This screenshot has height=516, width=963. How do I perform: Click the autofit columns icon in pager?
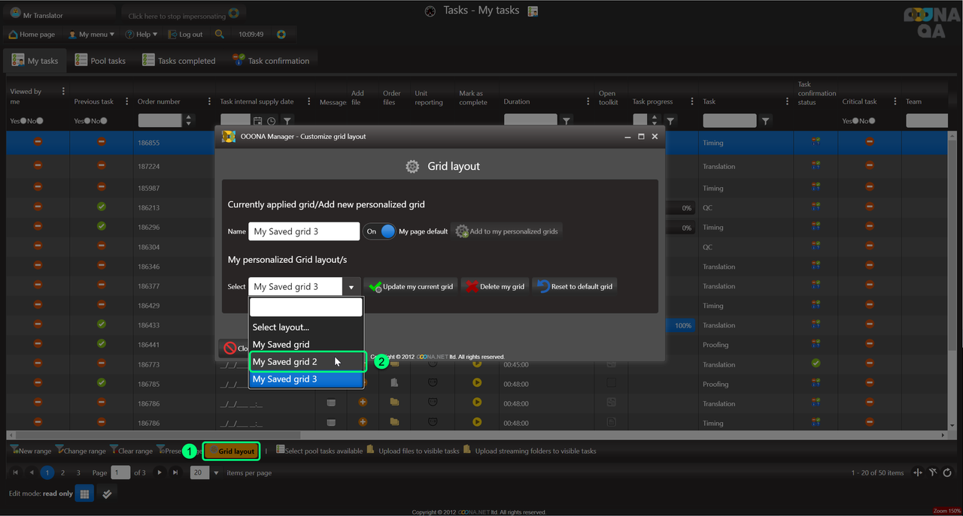pos(917,472)
